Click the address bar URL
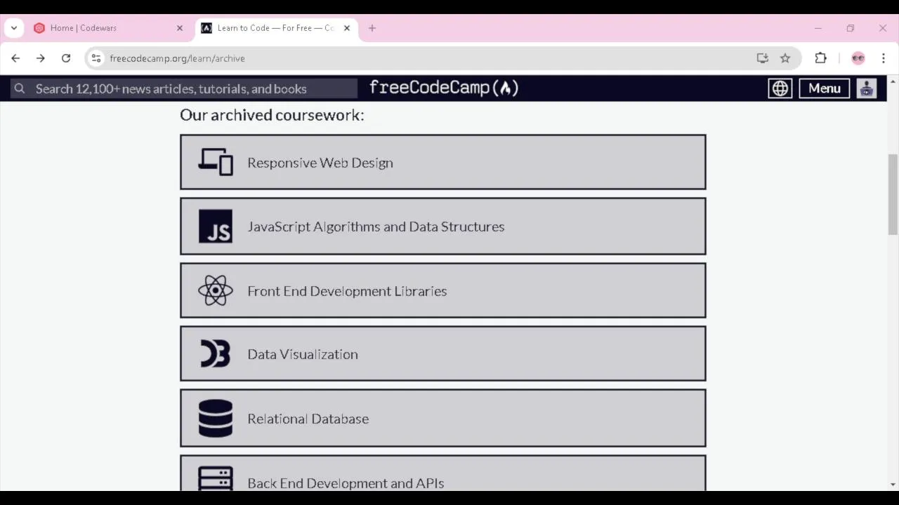The image size is (899, 505). [177, 58]
